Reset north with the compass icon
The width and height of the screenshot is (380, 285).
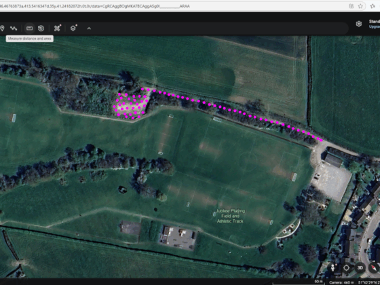(374, 268)
